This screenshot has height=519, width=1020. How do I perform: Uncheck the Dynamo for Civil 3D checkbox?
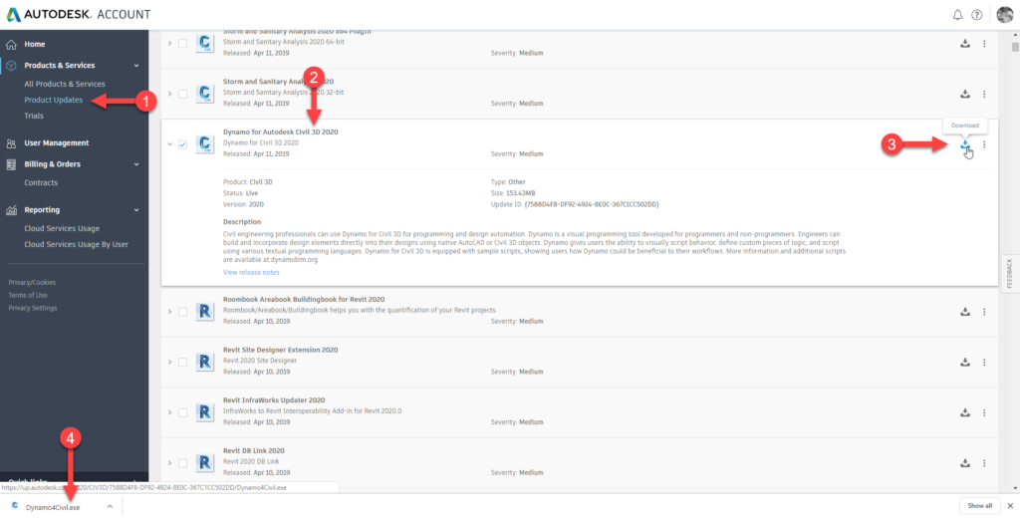(183, 144)
